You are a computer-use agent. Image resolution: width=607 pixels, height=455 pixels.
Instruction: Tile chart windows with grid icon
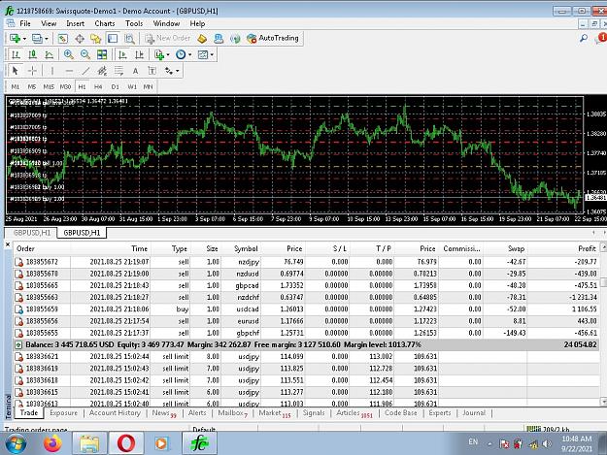[102, 54]
